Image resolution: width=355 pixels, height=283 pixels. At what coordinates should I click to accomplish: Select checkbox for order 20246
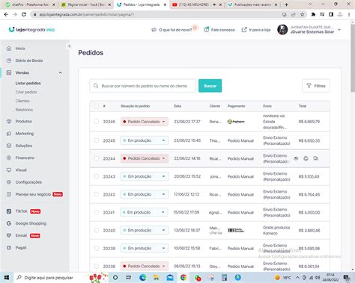pyautogui.click(x=97, y=122)
